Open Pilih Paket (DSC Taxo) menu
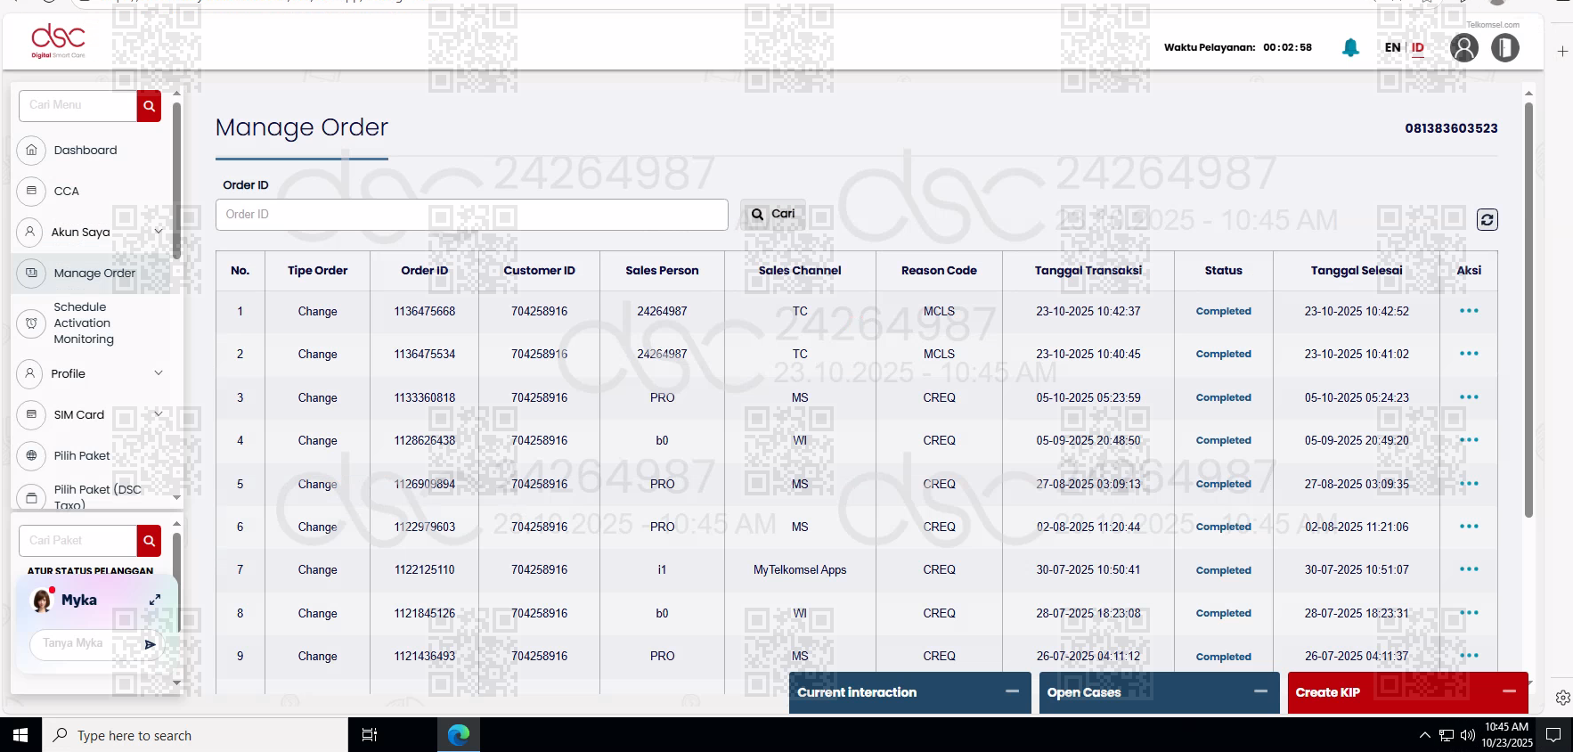Screen dimensions: 1573x752 [98, 496]
